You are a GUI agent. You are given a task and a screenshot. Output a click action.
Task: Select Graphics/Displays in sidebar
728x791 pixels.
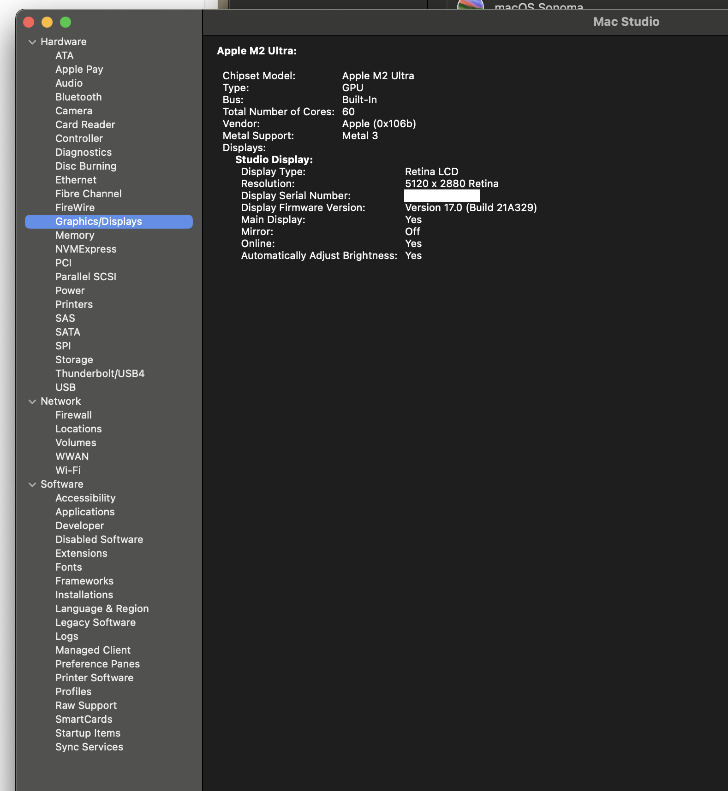pos(109,221)
